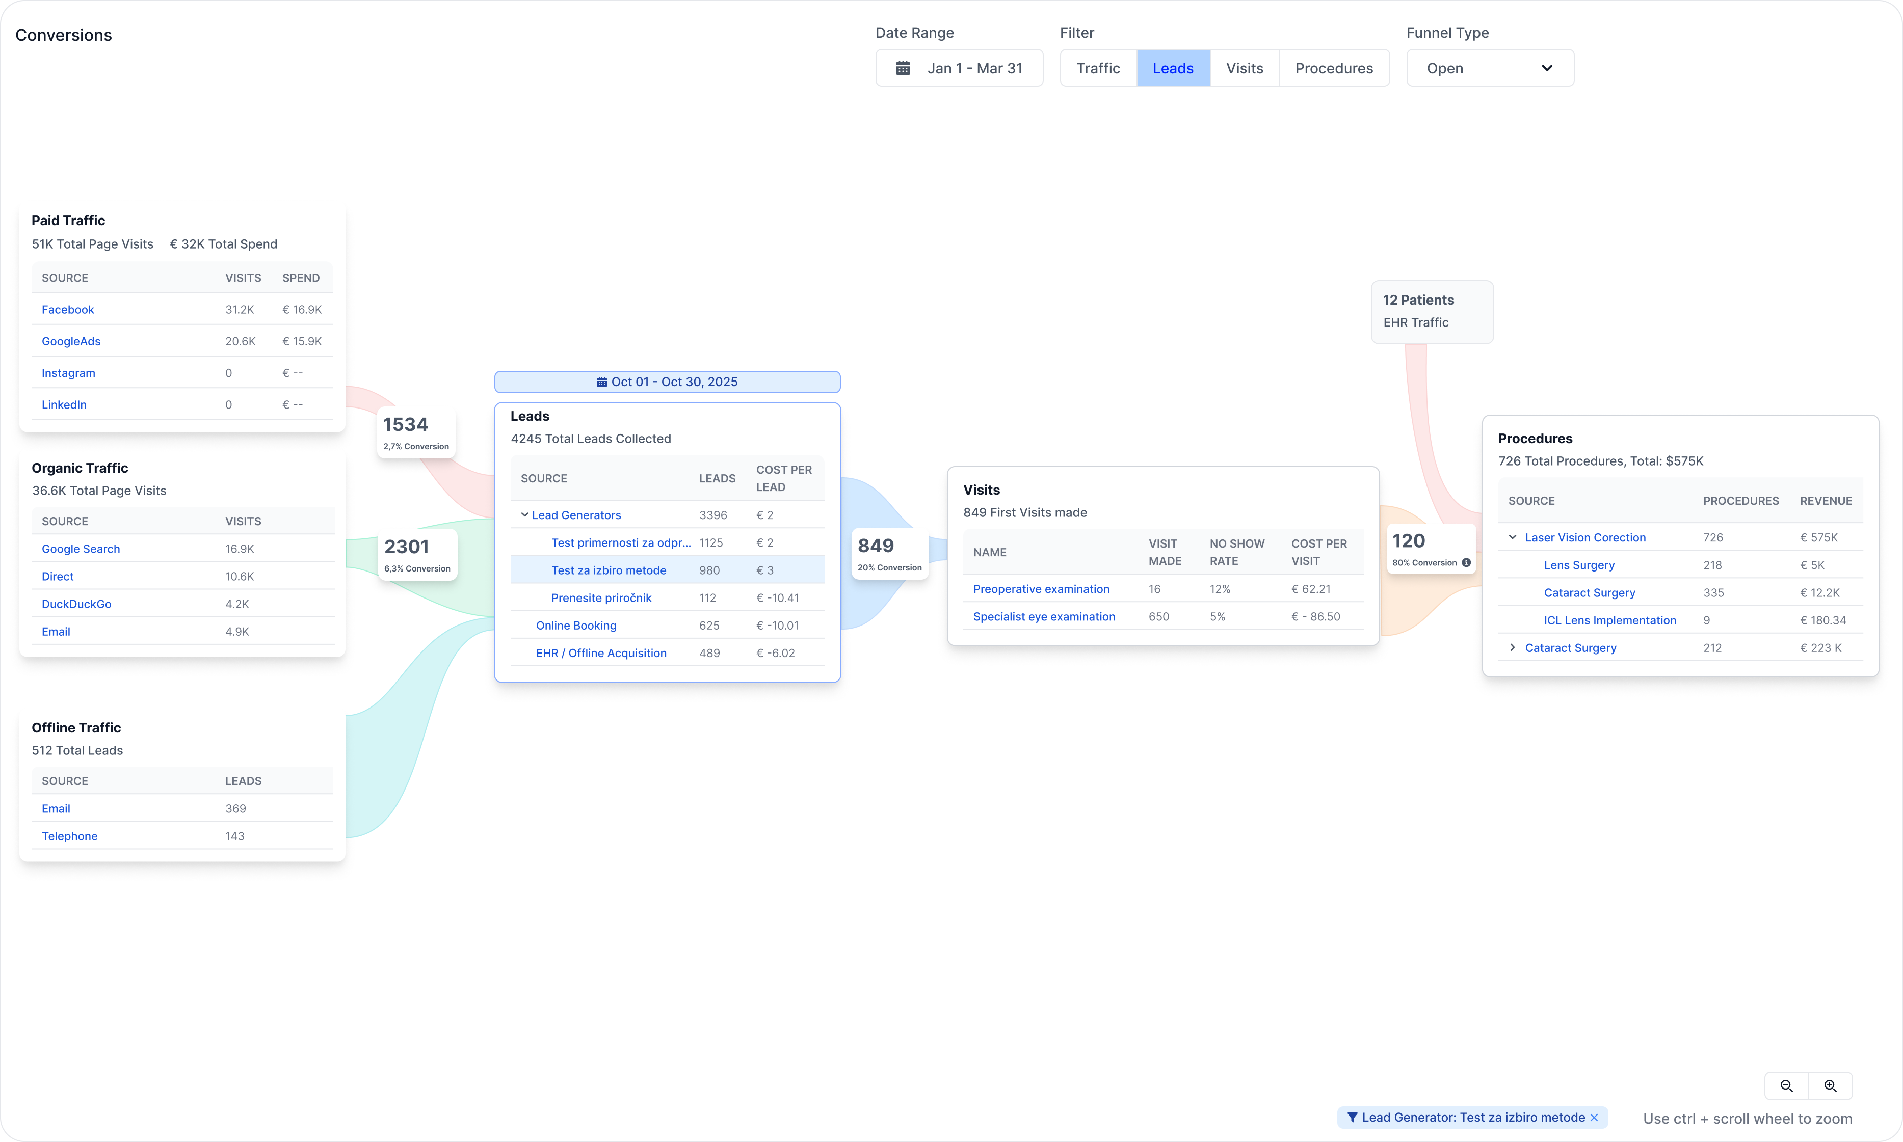Click the 849 visits conversion badge
Viewport: 1903px width, 1142px height.
click(x=889, y=554)
